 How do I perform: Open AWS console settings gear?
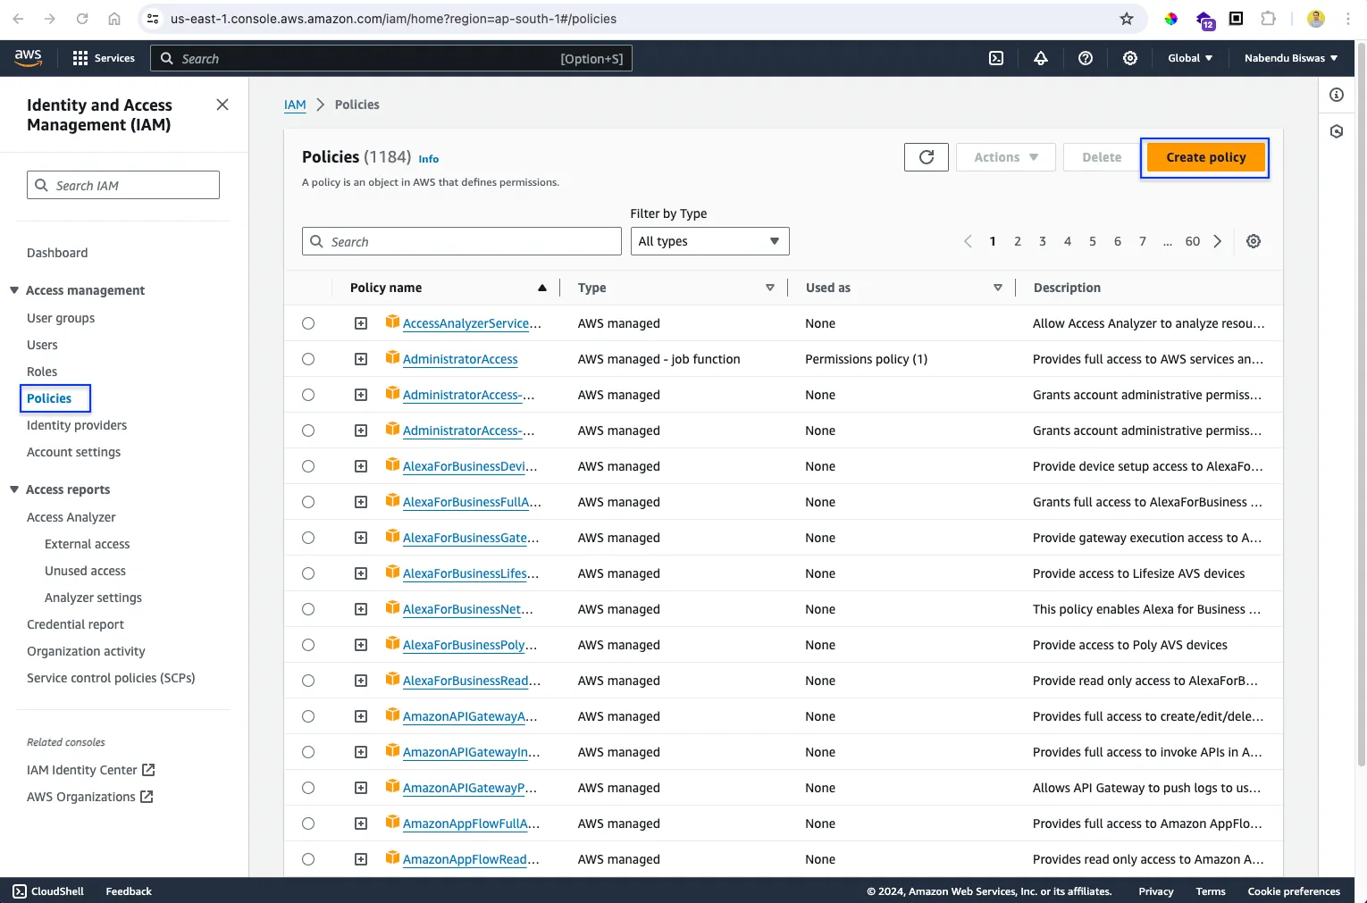tap(1130, 58)
